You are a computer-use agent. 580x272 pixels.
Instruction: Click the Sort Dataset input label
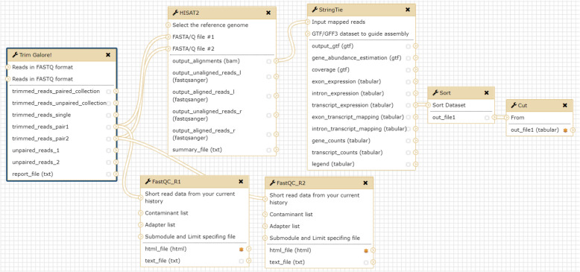(449, 105)
